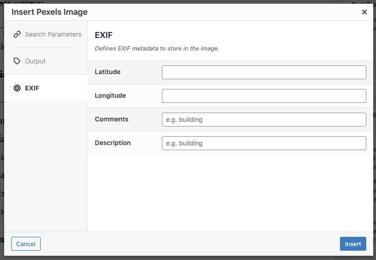The height and width of the screenshot is (260, 376).
Task: Select the EXIF tab label
Action: [x=32, y=88]
